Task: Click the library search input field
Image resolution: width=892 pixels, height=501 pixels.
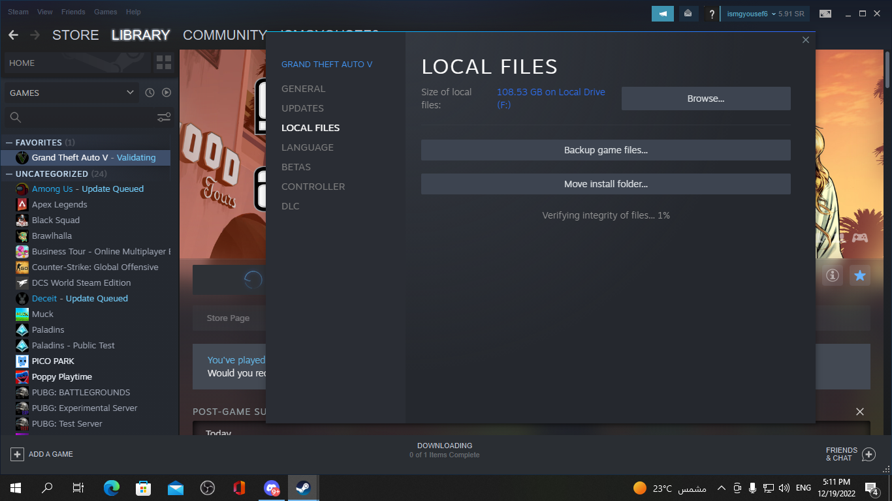Action: click(x=89, y=117)
